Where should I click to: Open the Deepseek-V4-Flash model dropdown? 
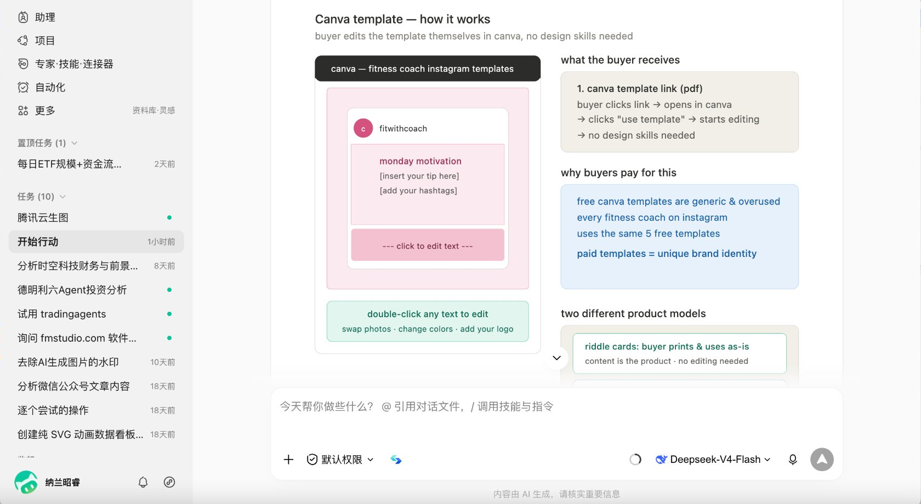point(713,460)
